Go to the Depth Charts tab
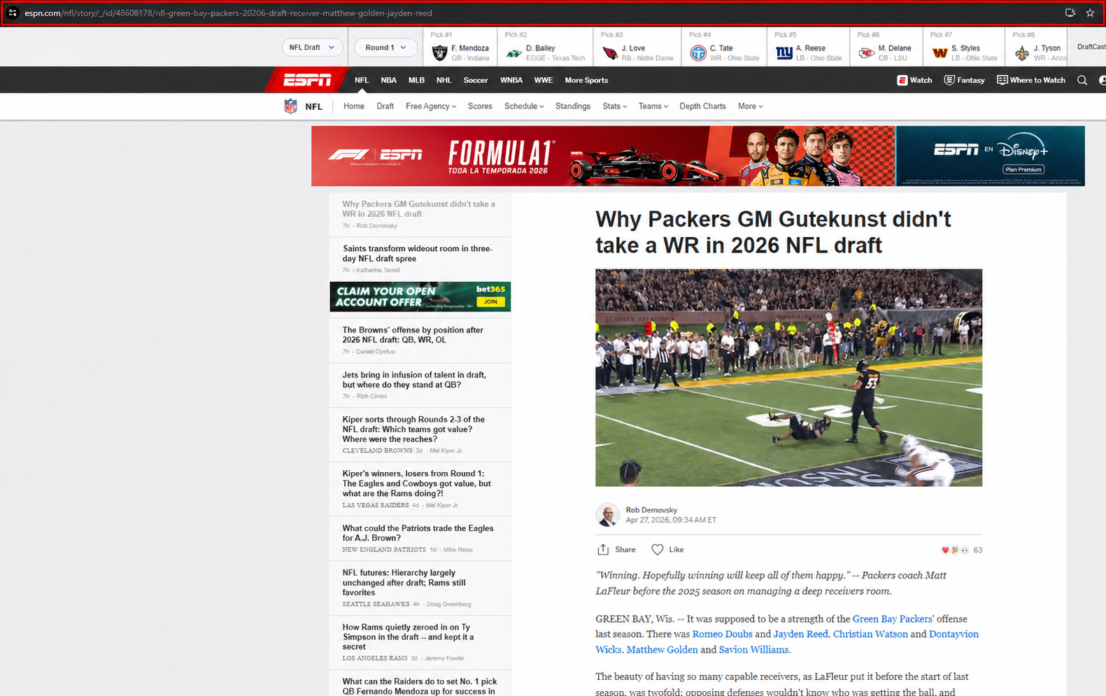1106x696 pixels. [x=702, y=106]
